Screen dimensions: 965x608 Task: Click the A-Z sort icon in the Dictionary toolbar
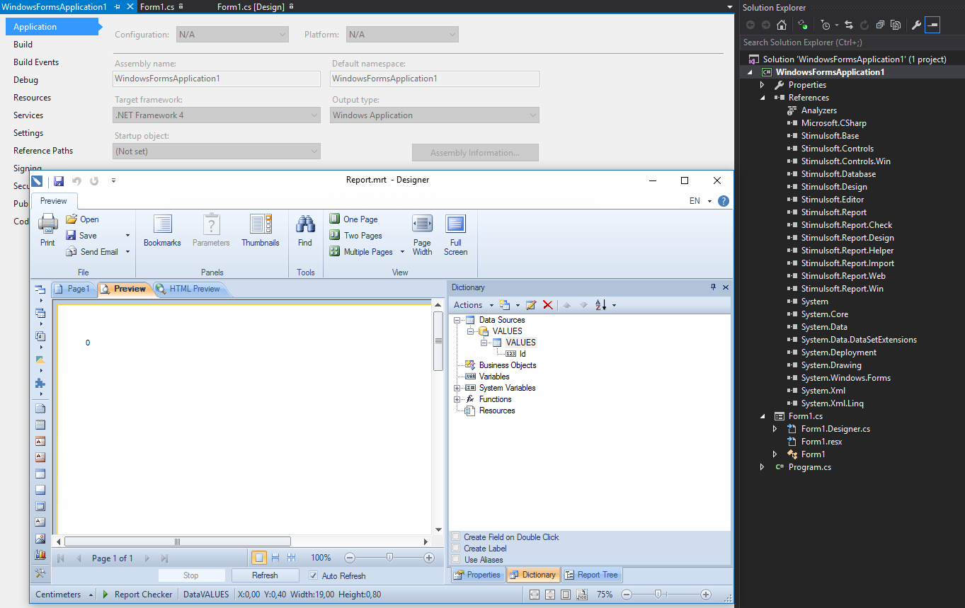601,305
